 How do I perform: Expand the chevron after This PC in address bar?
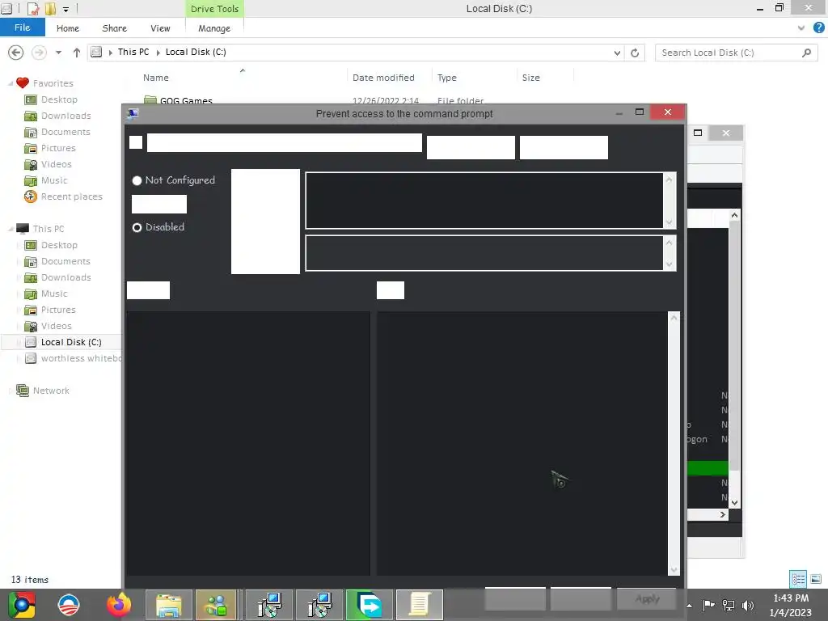158,53
